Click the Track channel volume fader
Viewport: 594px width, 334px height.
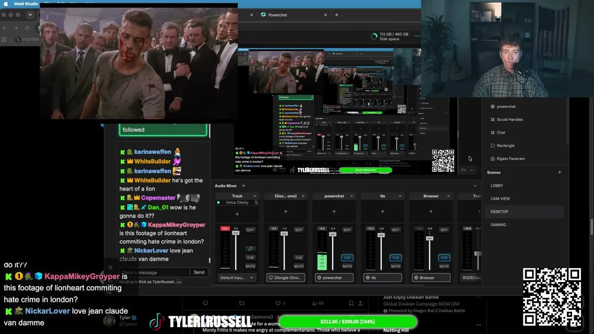236,233
